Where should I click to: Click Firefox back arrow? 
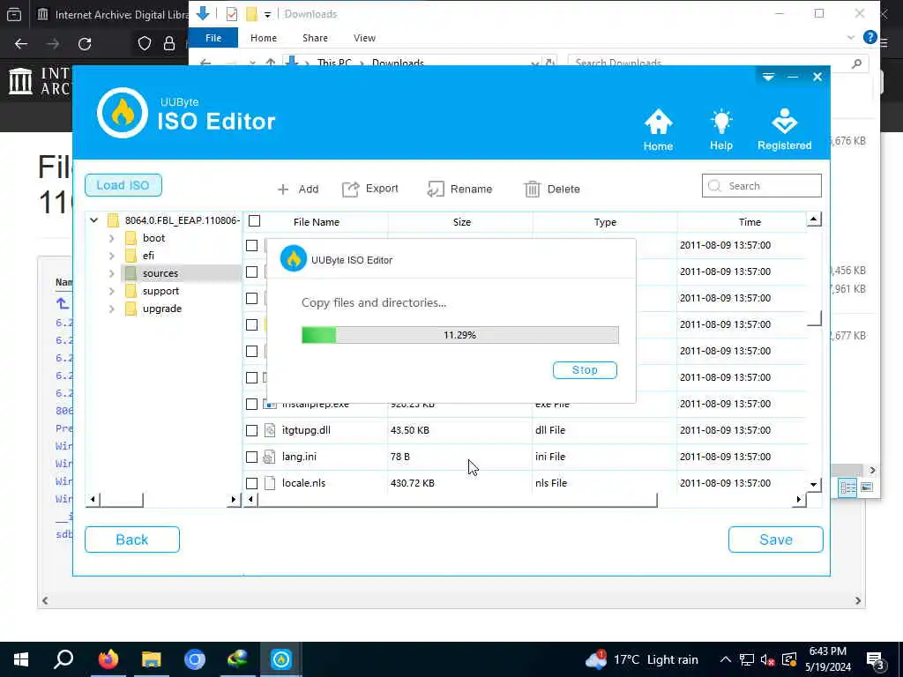21,44
